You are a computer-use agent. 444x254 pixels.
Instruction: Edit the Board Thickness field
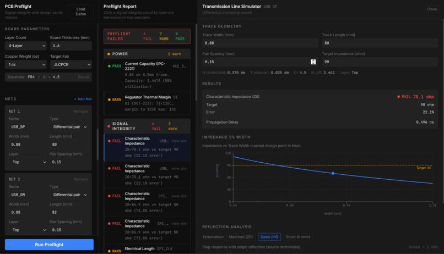[x=71, y=46]
